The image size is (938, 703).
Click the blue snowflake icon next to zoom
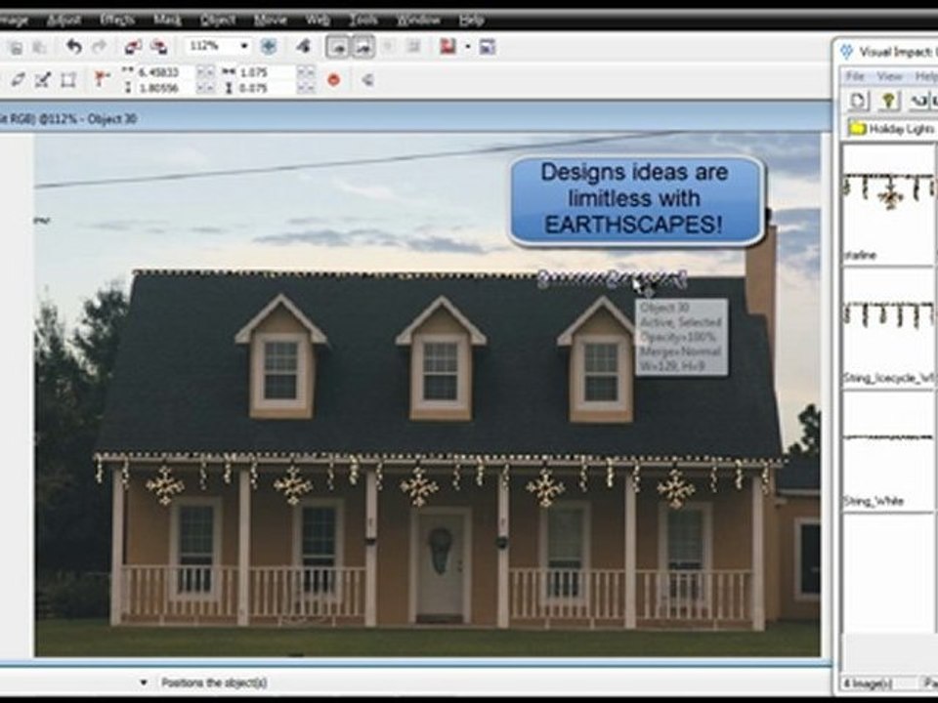pos(269,47)
